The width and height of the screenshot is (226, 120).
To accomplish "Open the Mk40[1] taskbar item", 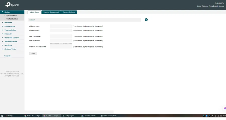I will click(x=9, y=116).
